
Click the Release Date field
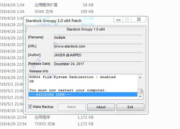(x=98, y=64)
